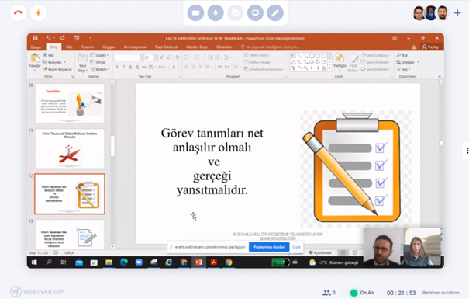Add presenter with the plus icon

457,13
